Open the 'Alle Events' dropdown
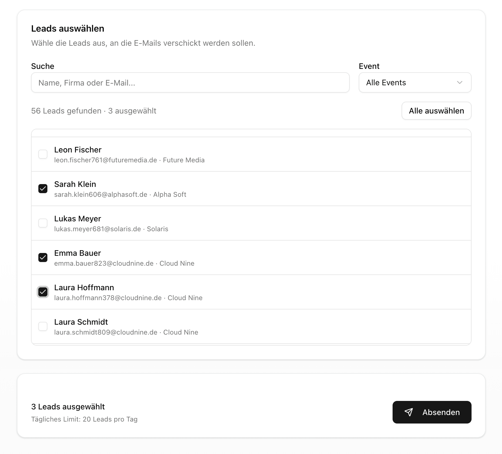Image resolution: width=502 pixels, height=454 pixels. point(415,82)
